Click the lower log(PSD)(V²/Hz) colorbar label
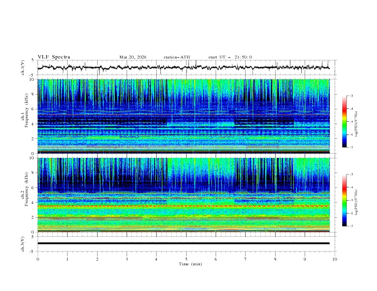377x291 pixels. pyautogui.click(x=356, y=203)
